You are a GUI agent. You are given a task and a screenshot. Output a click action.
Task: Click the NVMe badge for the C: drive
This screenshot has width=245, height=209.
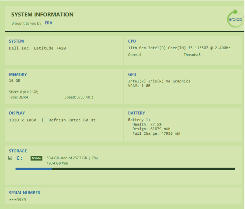(36, 158)
